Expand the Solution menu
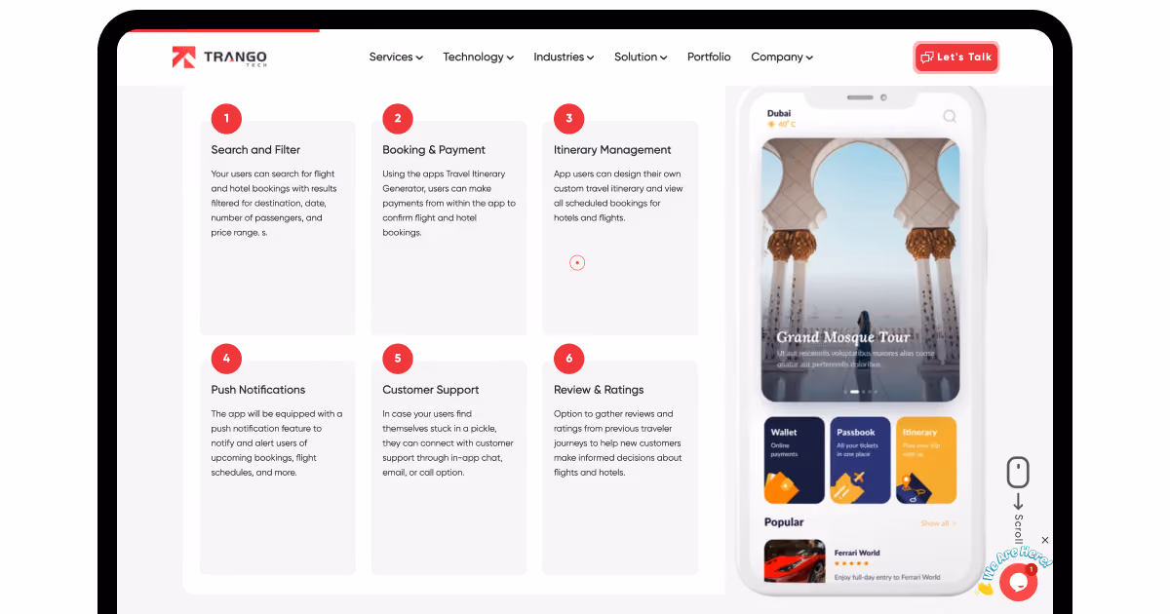 [641, 58]
